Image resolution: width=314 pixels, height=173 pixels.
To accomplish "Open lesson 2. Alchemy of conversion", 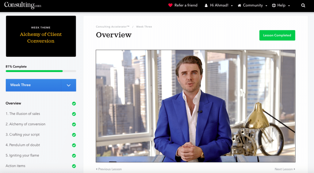I will coord(25,124).
